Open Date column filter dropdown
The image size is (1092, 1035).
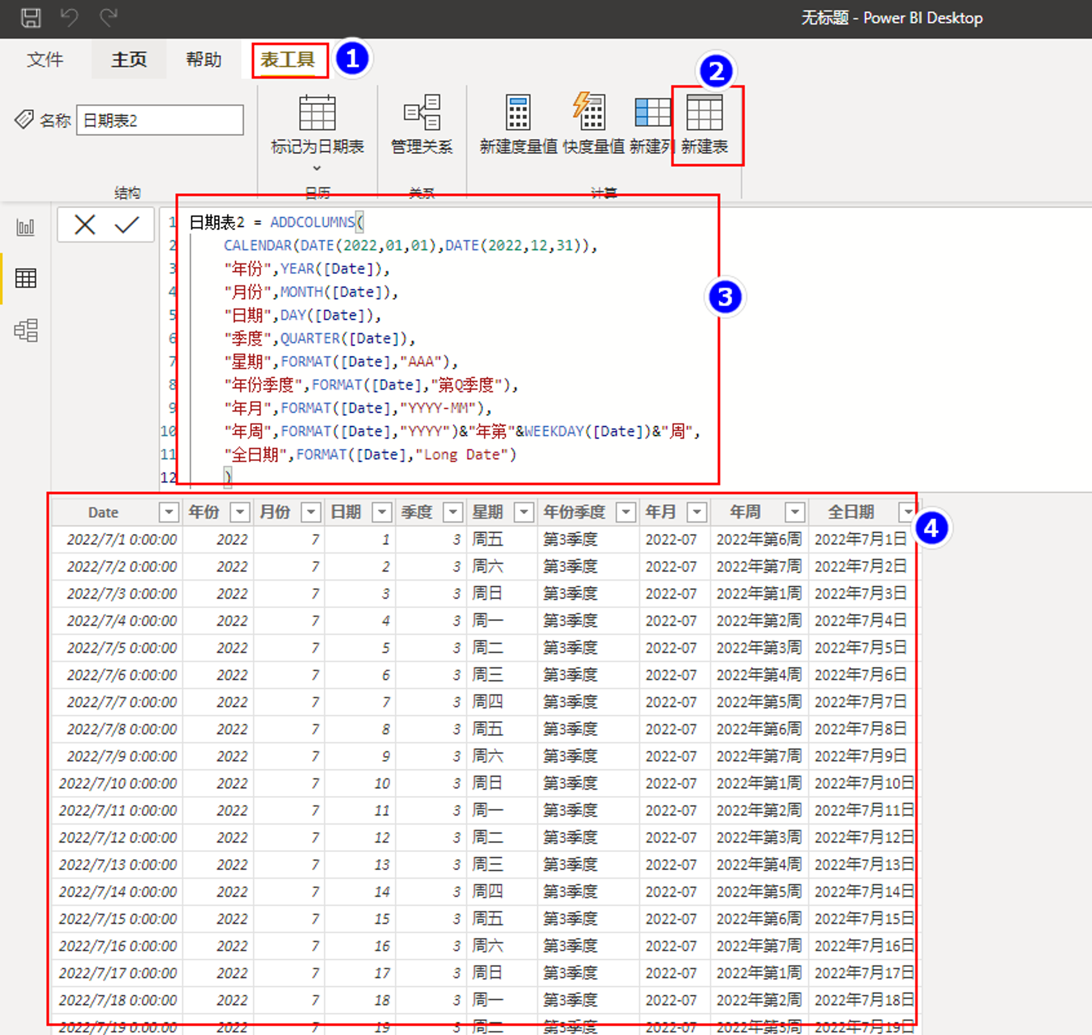click(169, 512)
